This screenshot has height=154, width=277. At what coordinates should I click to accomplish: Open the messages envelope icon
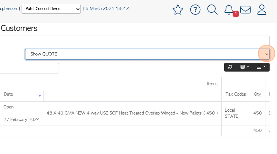[x=245, y=10]
